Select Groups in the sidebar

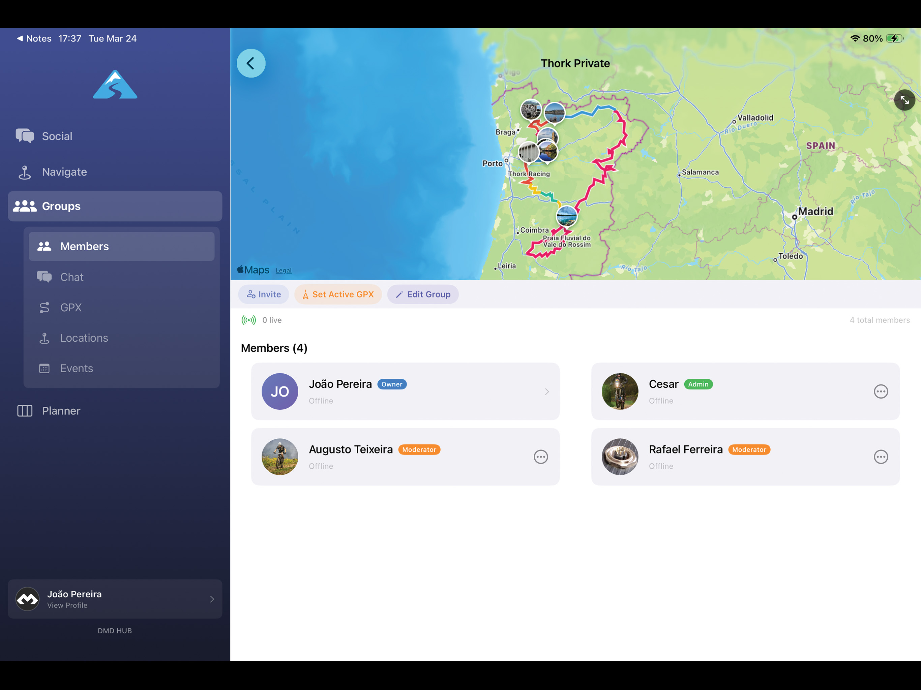tap(115, 206)
